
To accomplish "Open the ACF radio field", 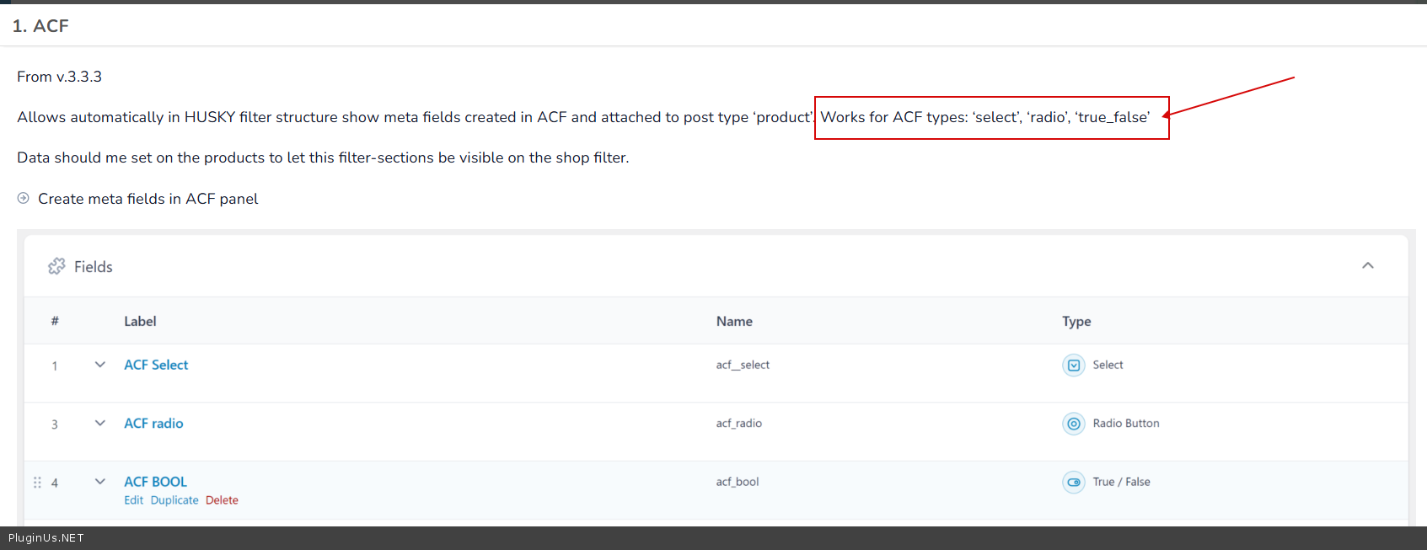I will (153, 423).
